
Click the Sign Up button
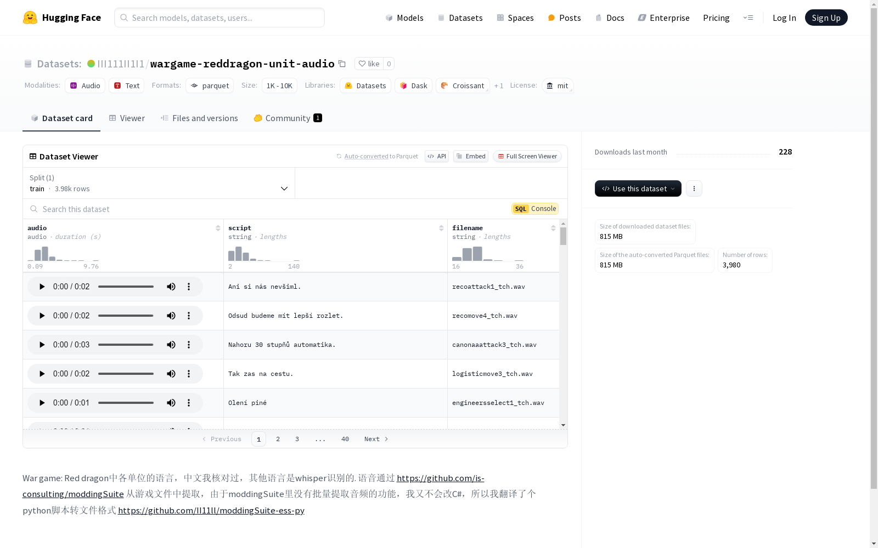[826, 18]
